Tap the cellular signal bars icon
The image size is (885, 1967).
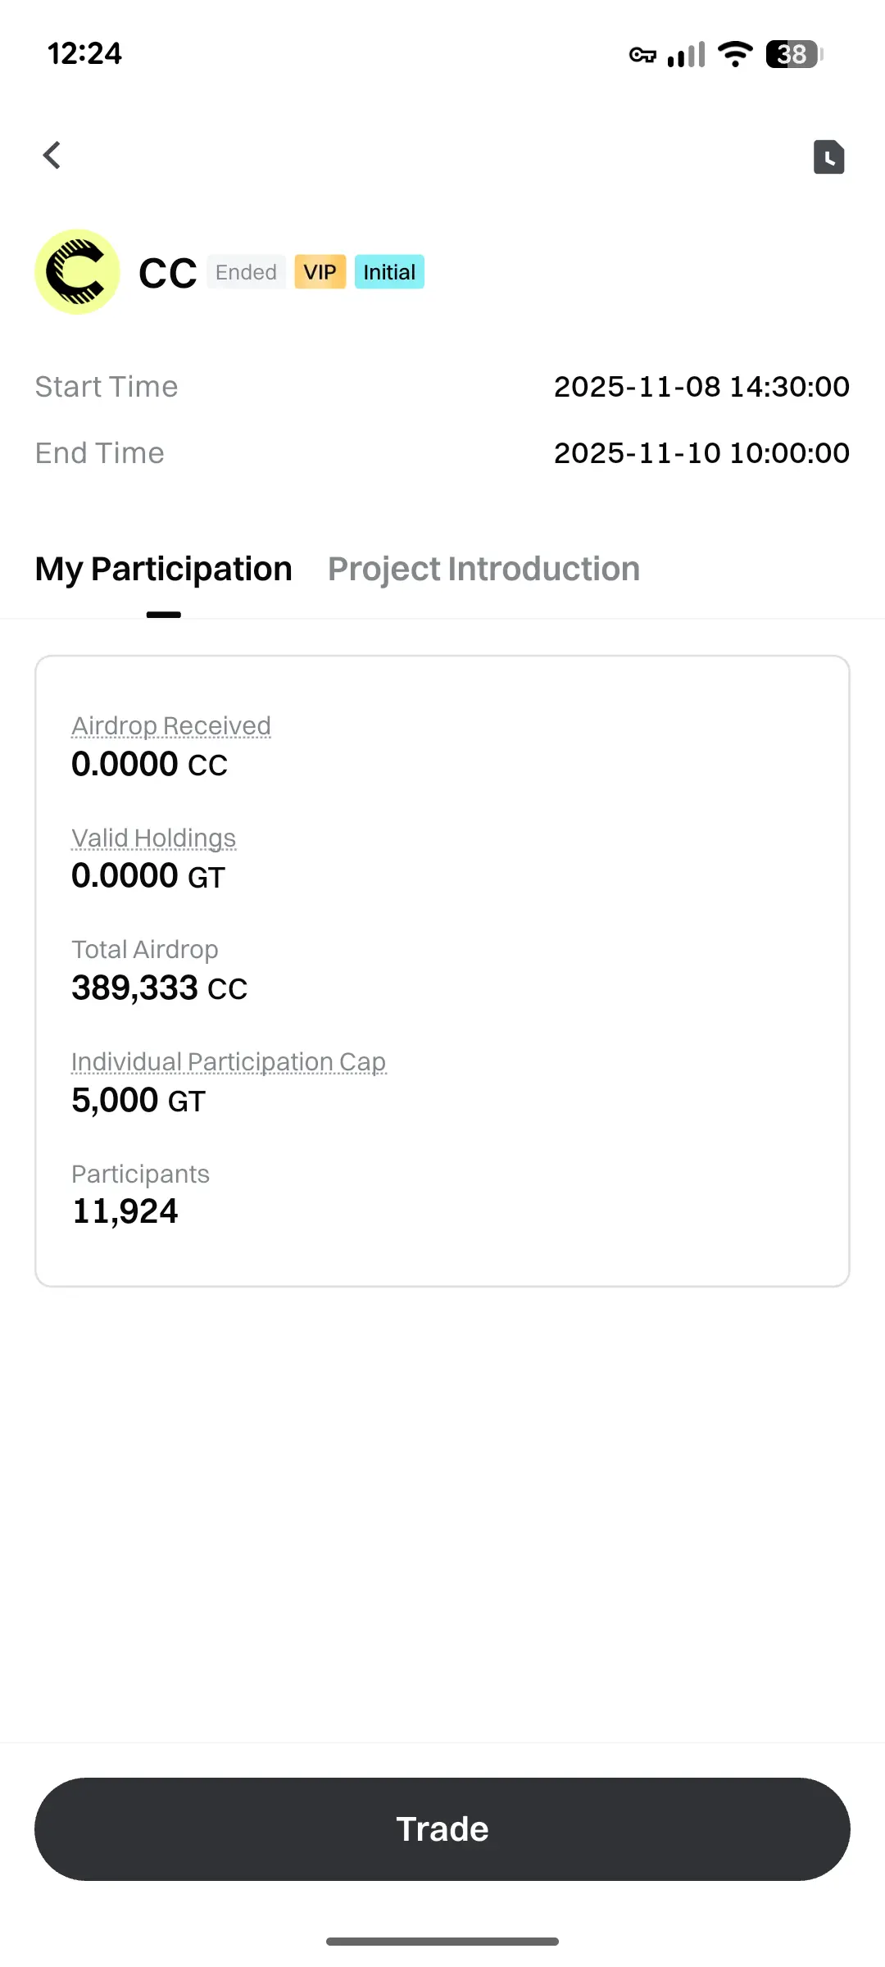pos(687,55)
